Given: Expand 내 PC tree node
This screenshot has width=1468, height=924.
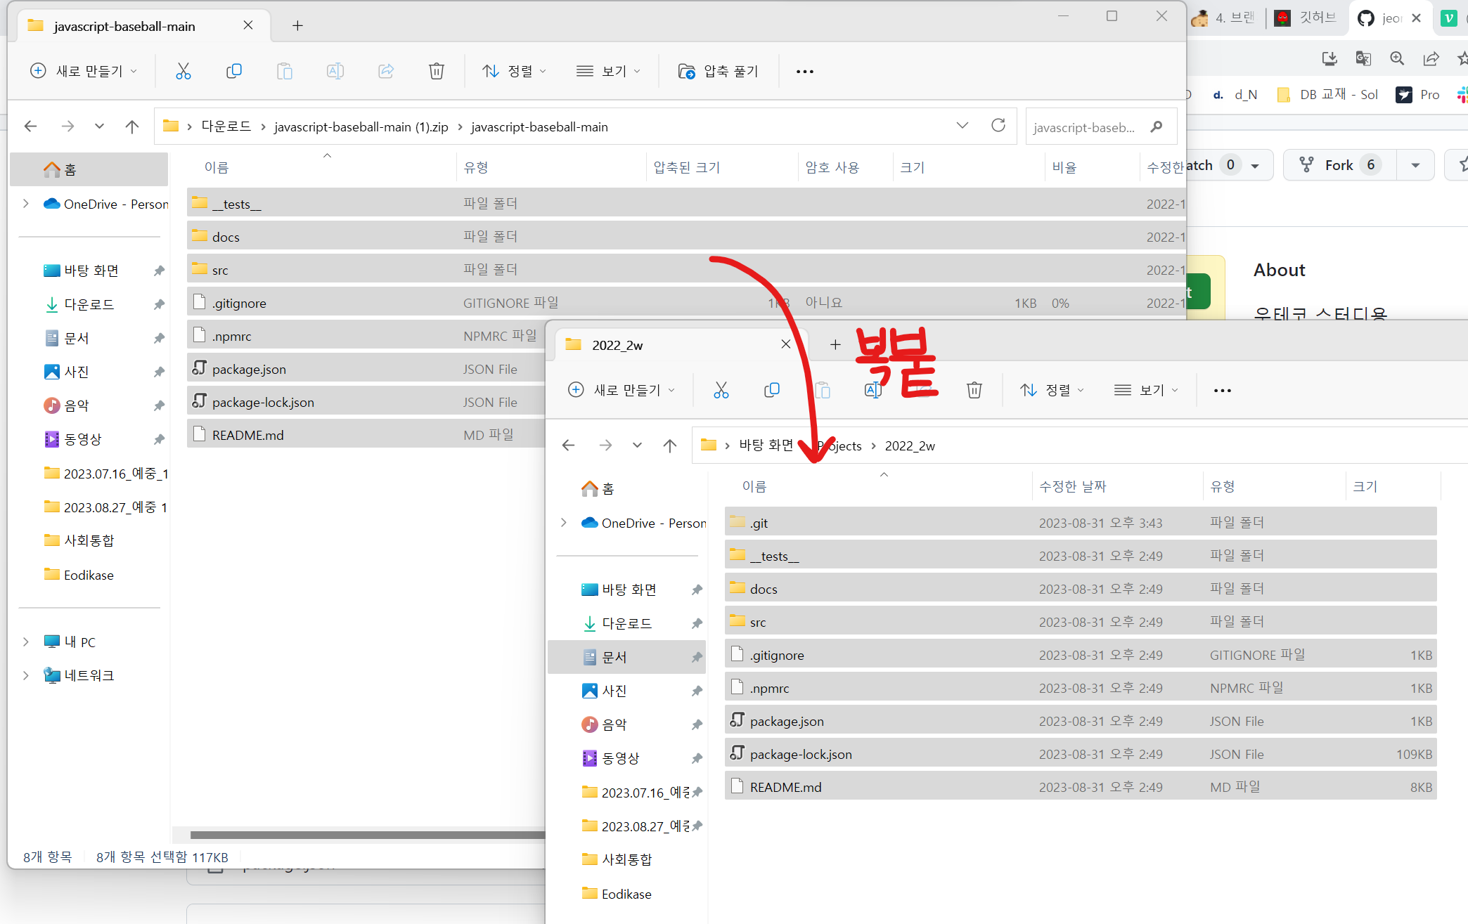Looking at the screenshot, I should [x=26, y=642].
